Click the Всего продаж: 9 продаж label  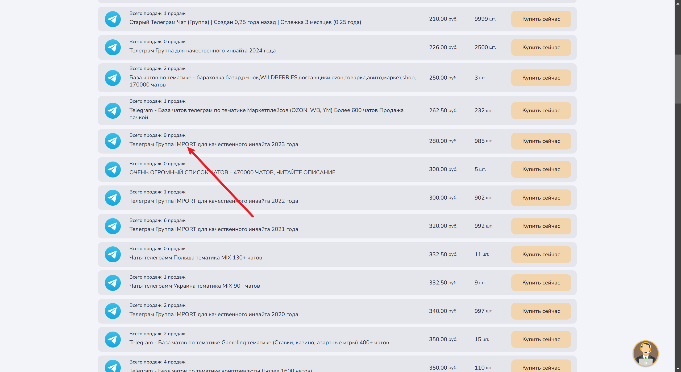[x=157, y=135]
